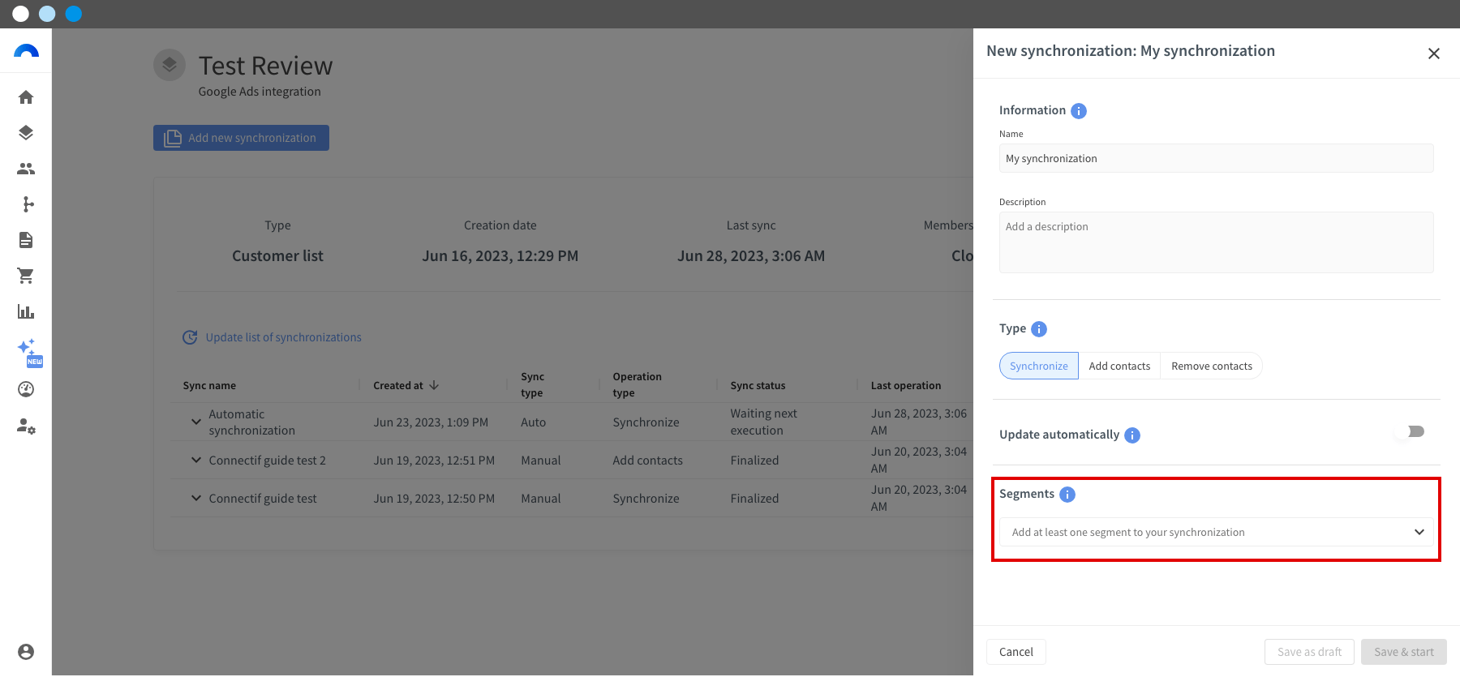This screenshot has width=1460, height=677.
Task: Open the Segments selection dropdown
Action: point(1216,532)
